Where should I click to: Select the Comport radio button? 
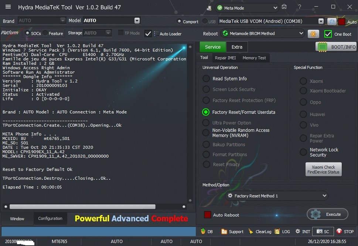click(x=179, y=21)
